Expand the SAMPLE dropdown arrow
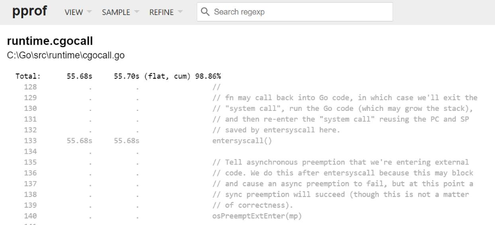 coord(137,12)
